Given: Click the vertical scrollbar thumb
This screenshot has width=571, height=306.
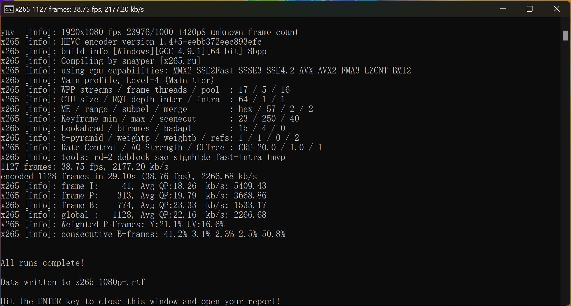Looking at the screenshot, I should tap(565, 36).
